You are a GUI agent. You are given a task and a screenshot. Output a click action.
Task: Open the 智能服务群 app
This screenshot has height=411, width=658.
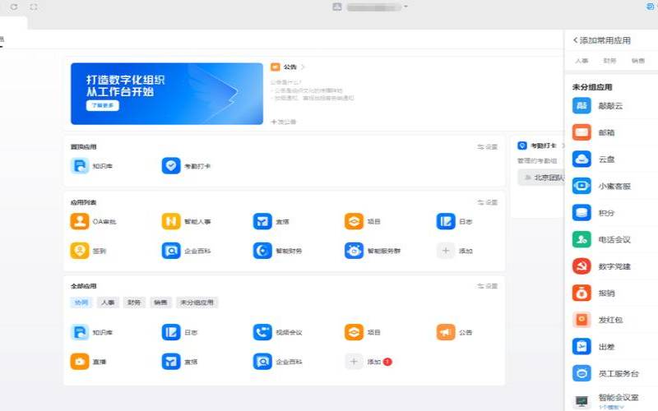pyautogui.click(x=373, y=251)
